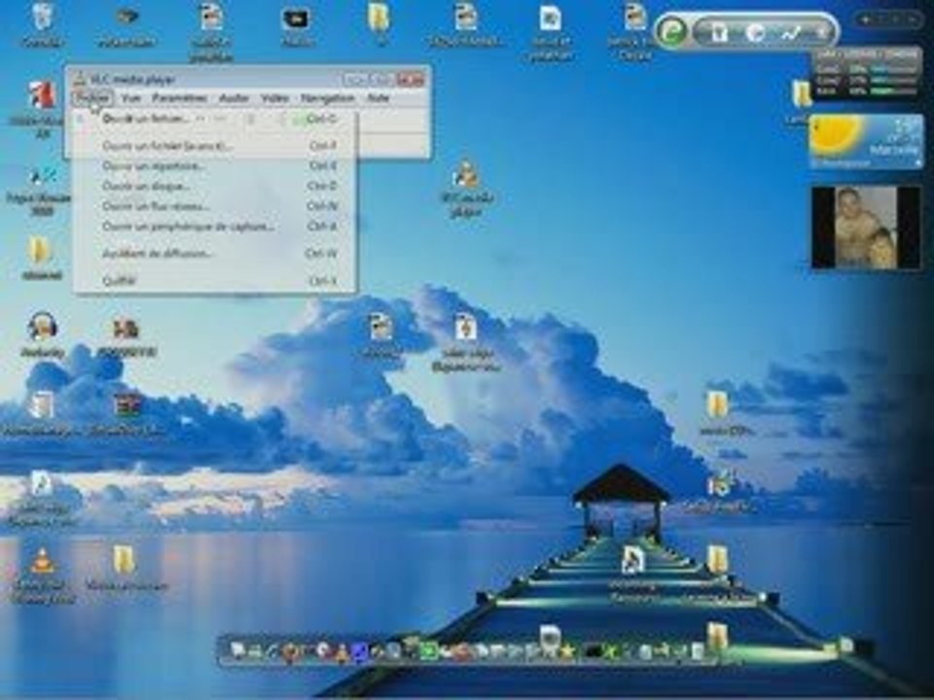Choose 'Quitter' in the Fichier menu
Image resolution: width=934 pixels, height=700 pixels.
click(214, 280)
